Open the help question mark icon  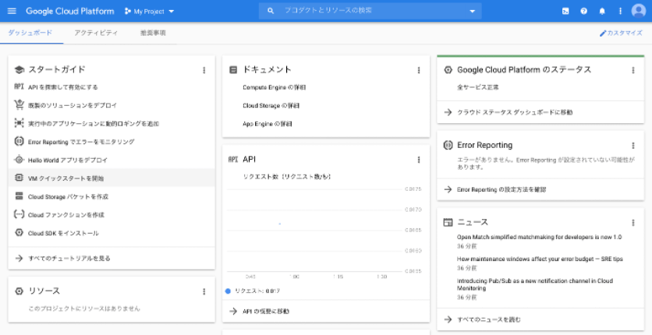584,11
